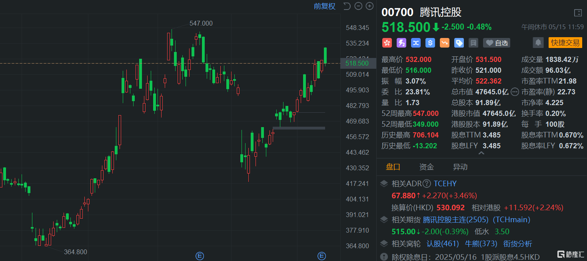Click the 低水 3.50 value
The image size is (587, 261).
[502, 231]
